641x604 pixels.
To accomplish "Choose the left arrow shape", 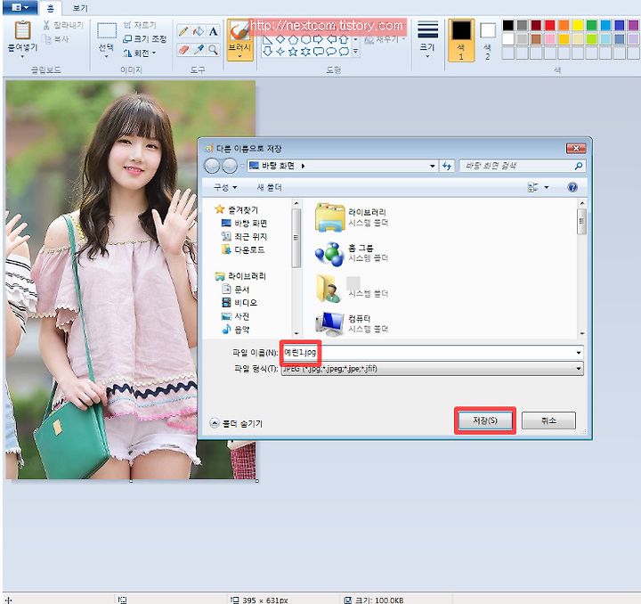I will coord(331,39).
